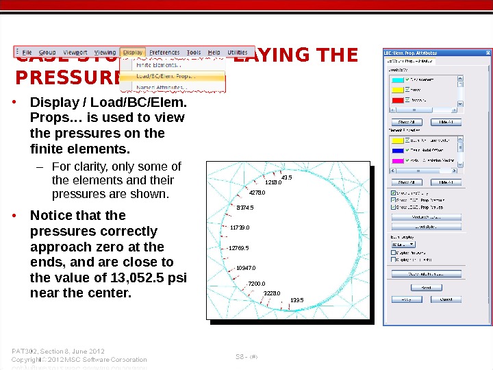
Task: Click the Apply button
Action: click(x=407, y=299)
